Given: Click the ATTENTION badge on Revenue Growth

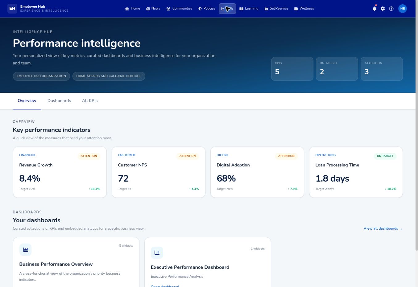Looking at the screenshot, I should coord(89,156).
